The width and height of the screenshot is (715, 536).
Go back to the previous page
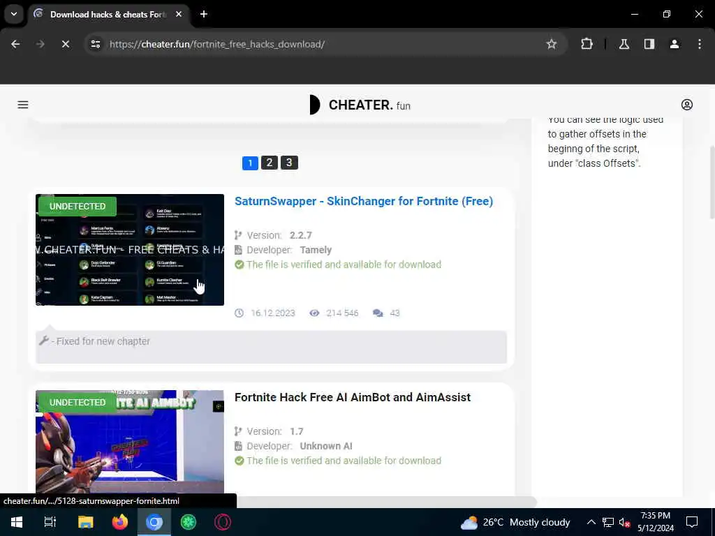click(x=15, y=44)
